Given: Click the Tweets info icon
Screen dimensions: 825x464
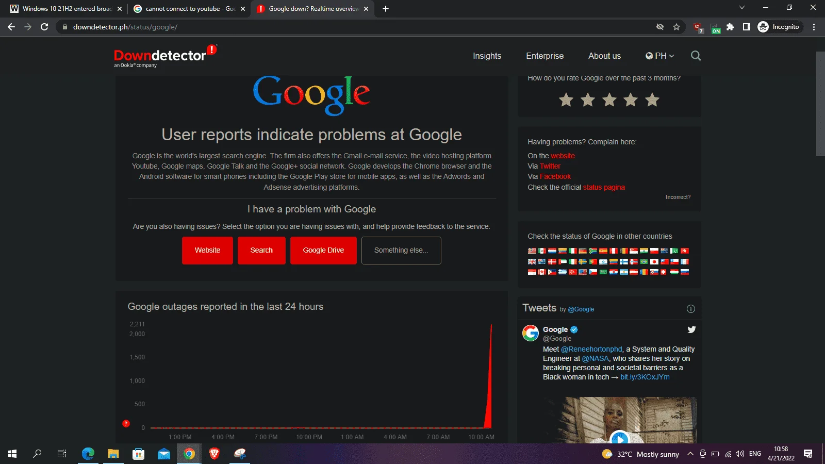Looking at the screenshot, I should click(691, 309).
